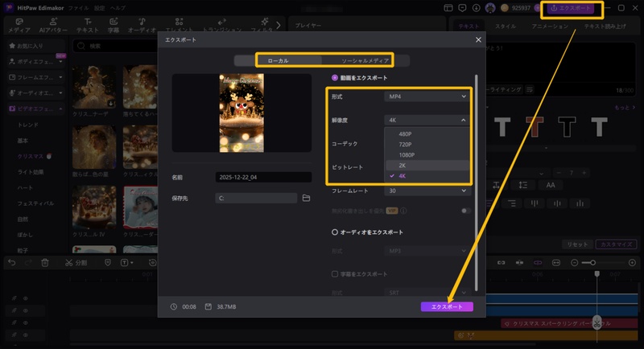Open the 字幕 subtitles panel
644x349 pixels.
114,26
